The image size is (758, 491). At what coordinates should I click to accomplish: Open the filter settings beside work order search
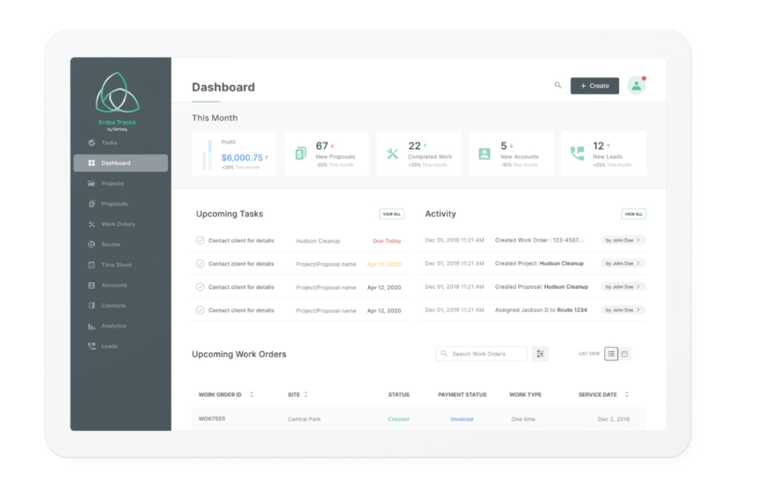coord(540,353)
